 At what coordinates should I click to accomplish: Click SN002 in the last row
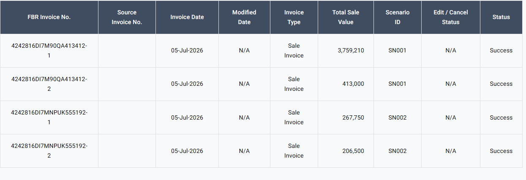(x=398, y=151)
